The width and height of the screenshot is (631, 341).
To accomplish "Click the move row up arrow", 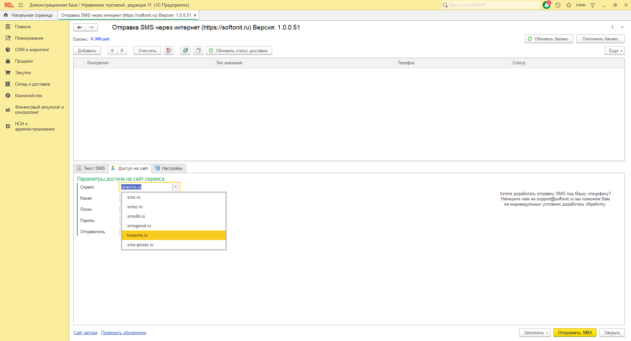I will tap(112, 50).
